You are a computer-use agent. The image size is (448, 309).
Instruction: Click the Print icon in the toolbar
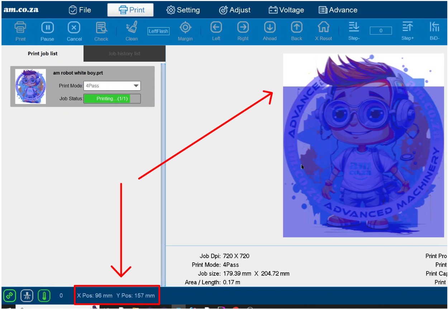pos(20,28)
